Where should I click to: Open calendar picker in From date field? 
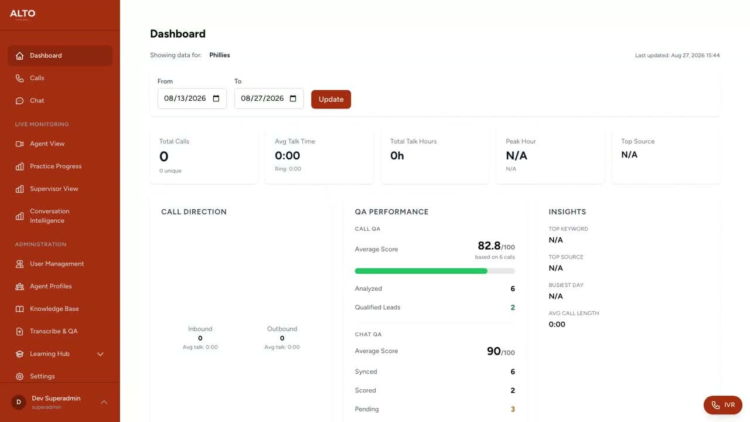[x=216, y=98]
